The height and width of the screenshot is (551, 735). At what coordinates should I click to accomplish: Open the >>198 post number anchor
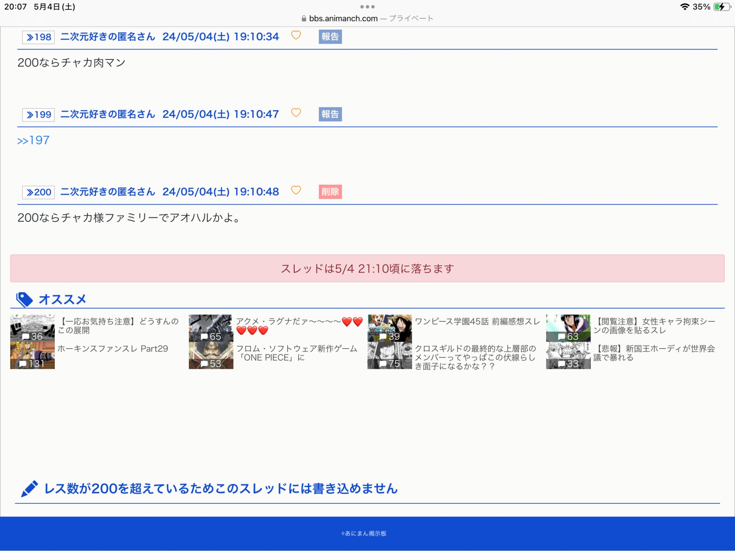[39, 37]
